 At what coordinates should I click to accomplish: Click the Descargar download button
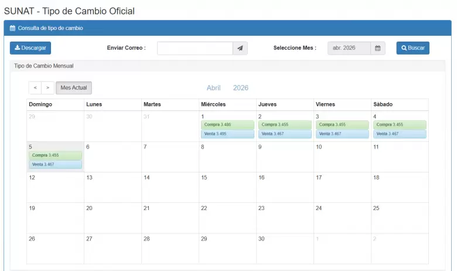(30, 48)
